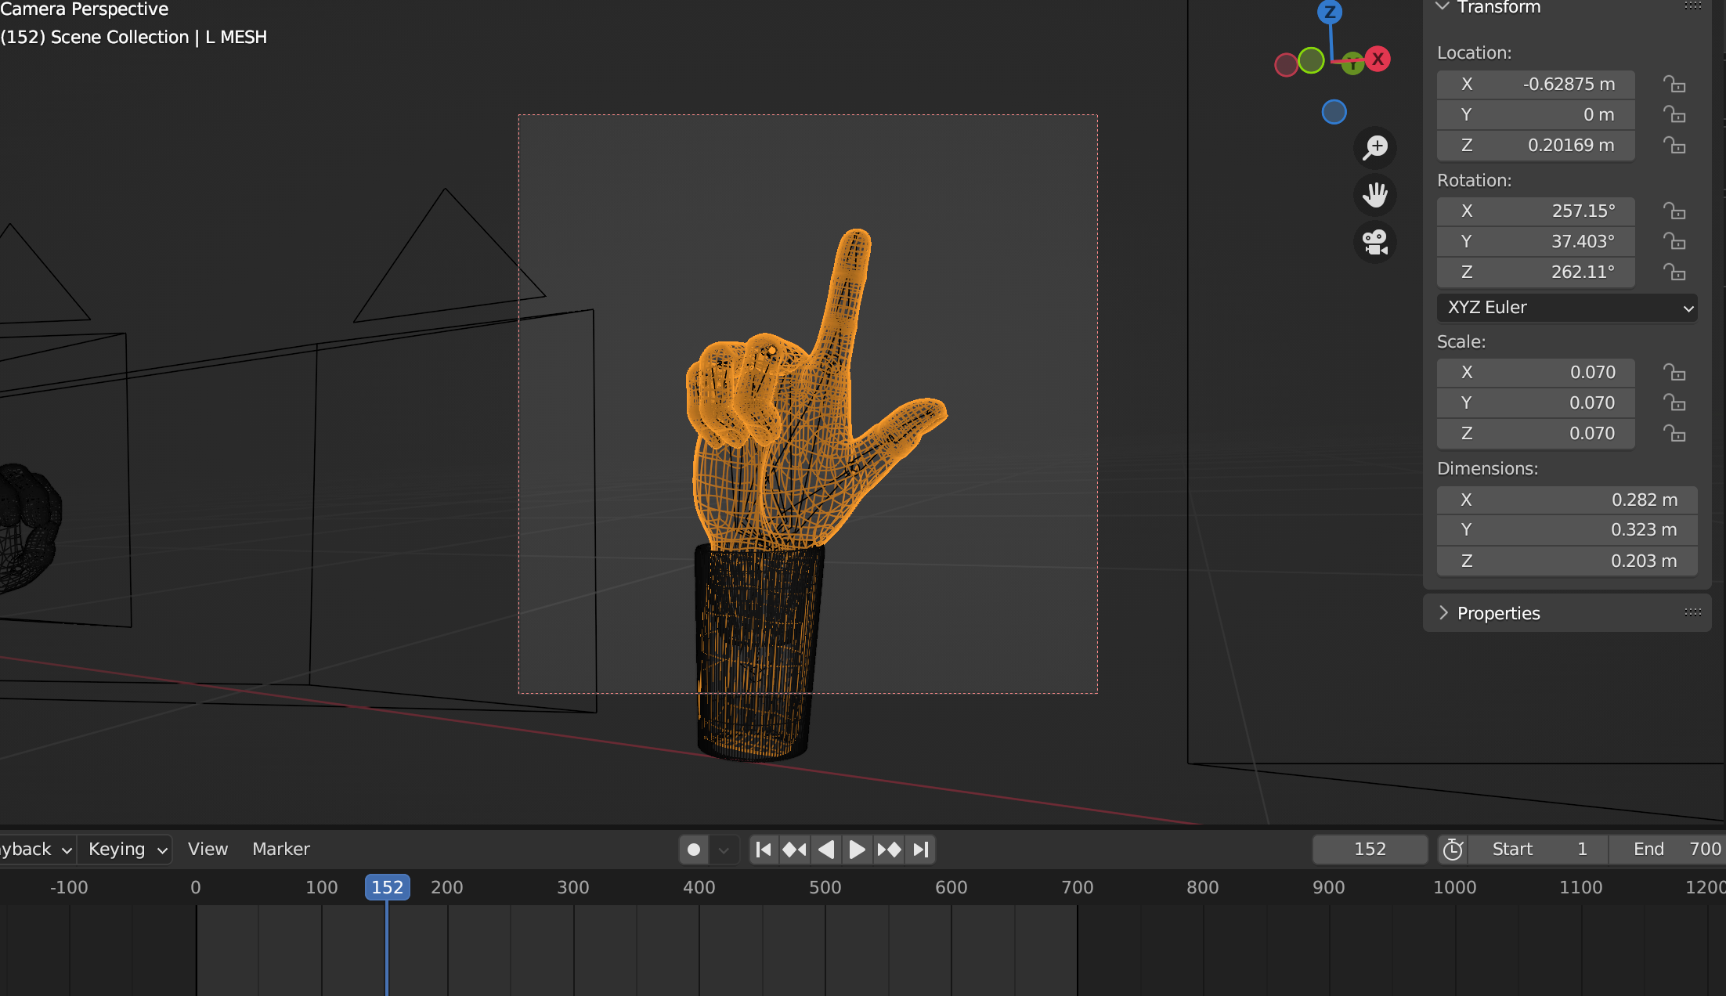Expand the Properties panel
1726x996 pixels.
pos(1498,613)
